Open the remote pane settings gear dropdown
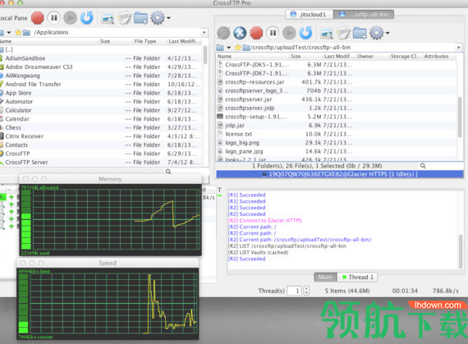468x344 pixels. click(x=379, y=33)
